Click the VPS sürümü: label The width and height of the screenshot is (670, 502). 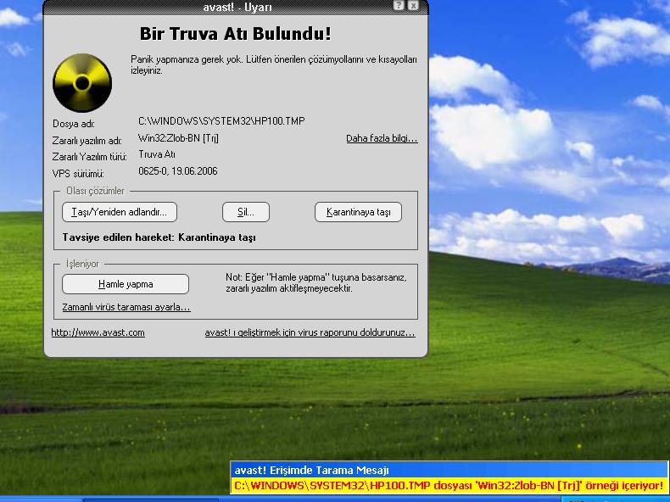tap(78, 174)
